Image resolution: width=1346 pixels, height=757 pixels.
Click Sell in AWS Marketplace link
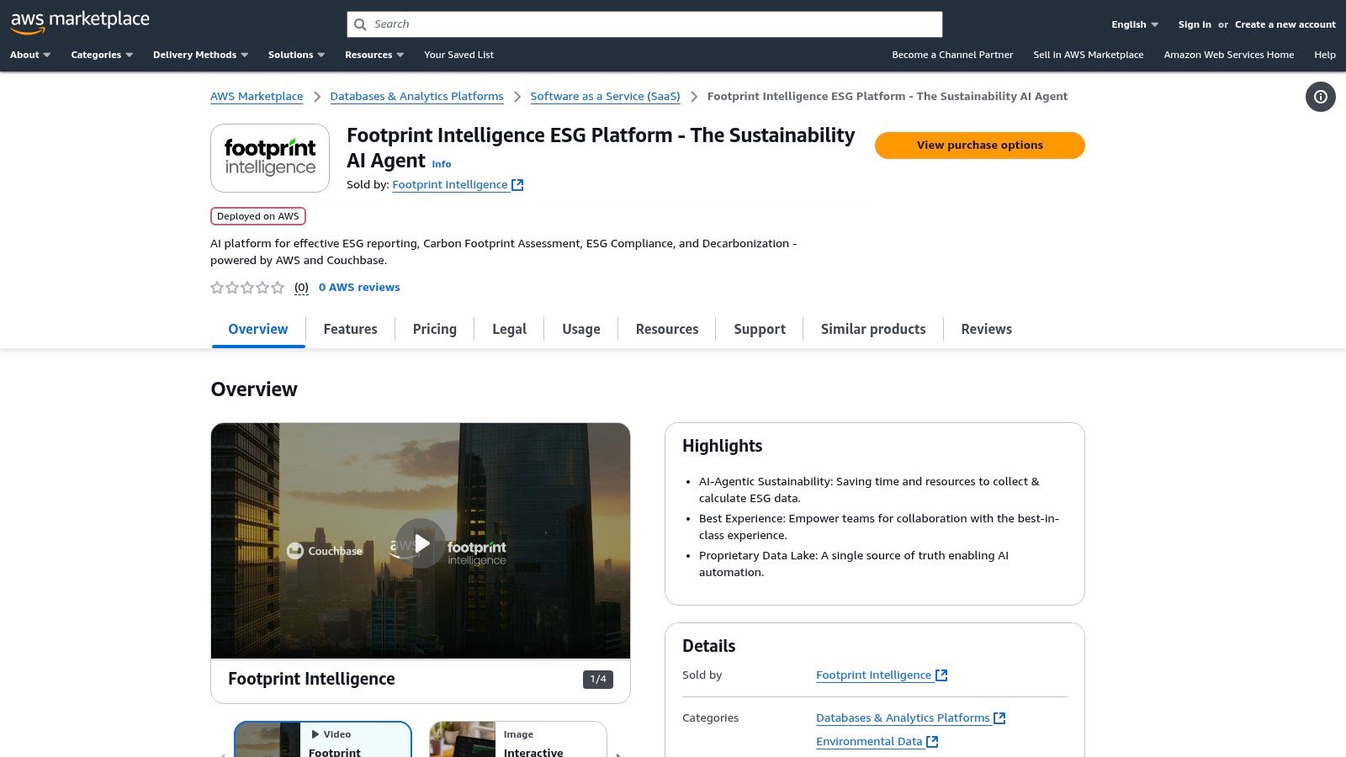(1089, 55)
